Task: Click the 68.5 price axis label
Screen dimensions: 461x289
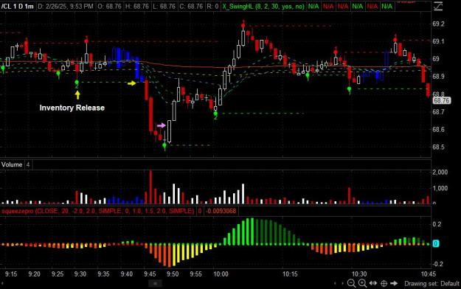Action: tap(438, 147)
